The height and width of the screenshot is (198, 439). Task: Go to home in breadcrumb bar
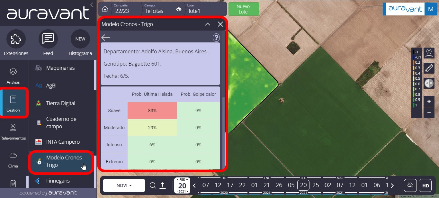105,9
